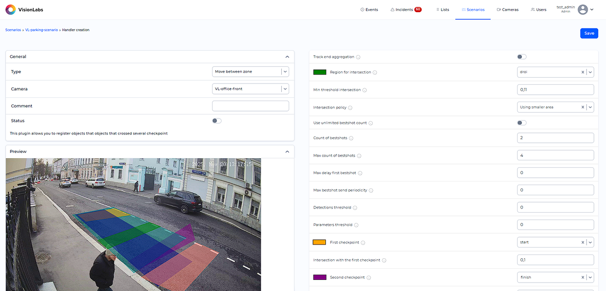This screenshot has height=291, width=606.
Task: Click info icon beside Detections threshold
Action: click(x=355, y=208)
